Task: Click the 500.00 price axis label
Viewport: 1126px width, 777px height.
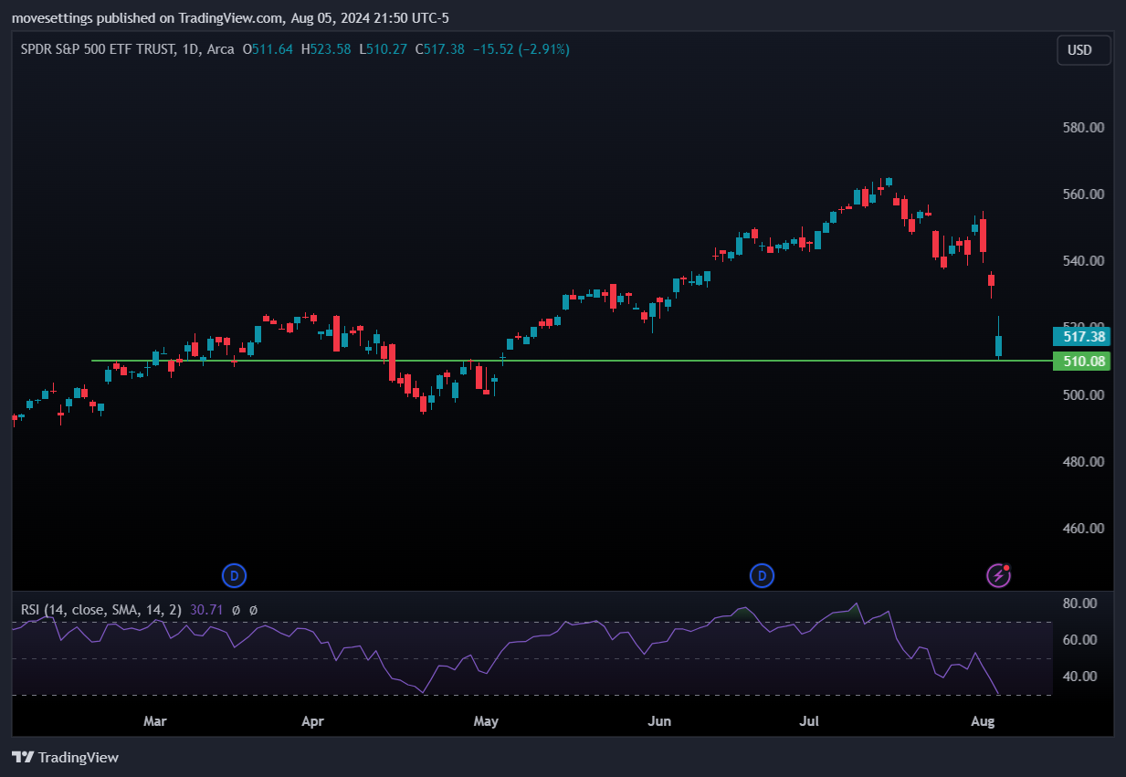Action: point(1085,395)
